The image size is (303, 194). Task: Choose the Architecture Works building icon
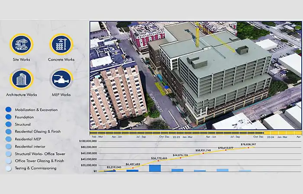click(x=22, y=79)
